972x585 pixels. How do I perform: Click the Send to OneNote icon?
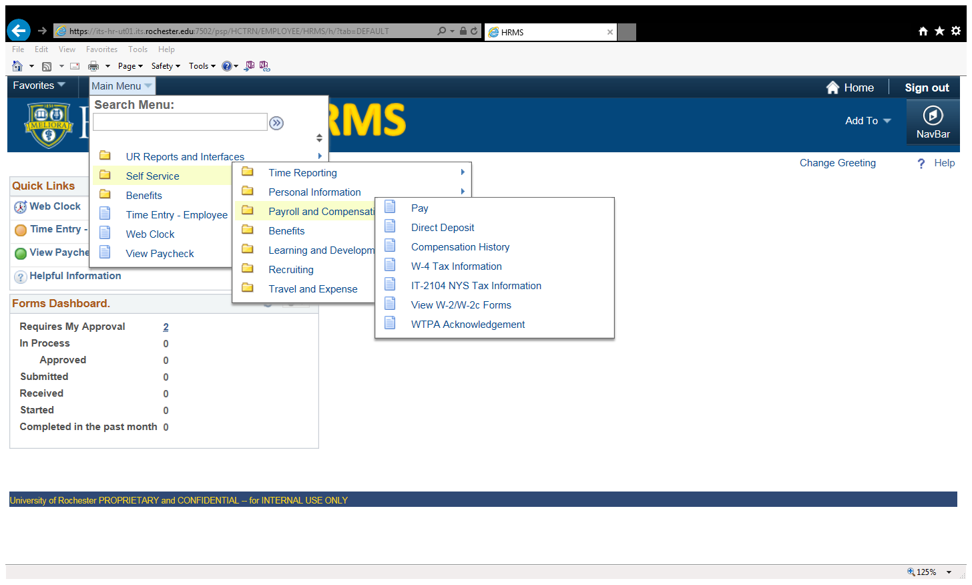point(250,65)
